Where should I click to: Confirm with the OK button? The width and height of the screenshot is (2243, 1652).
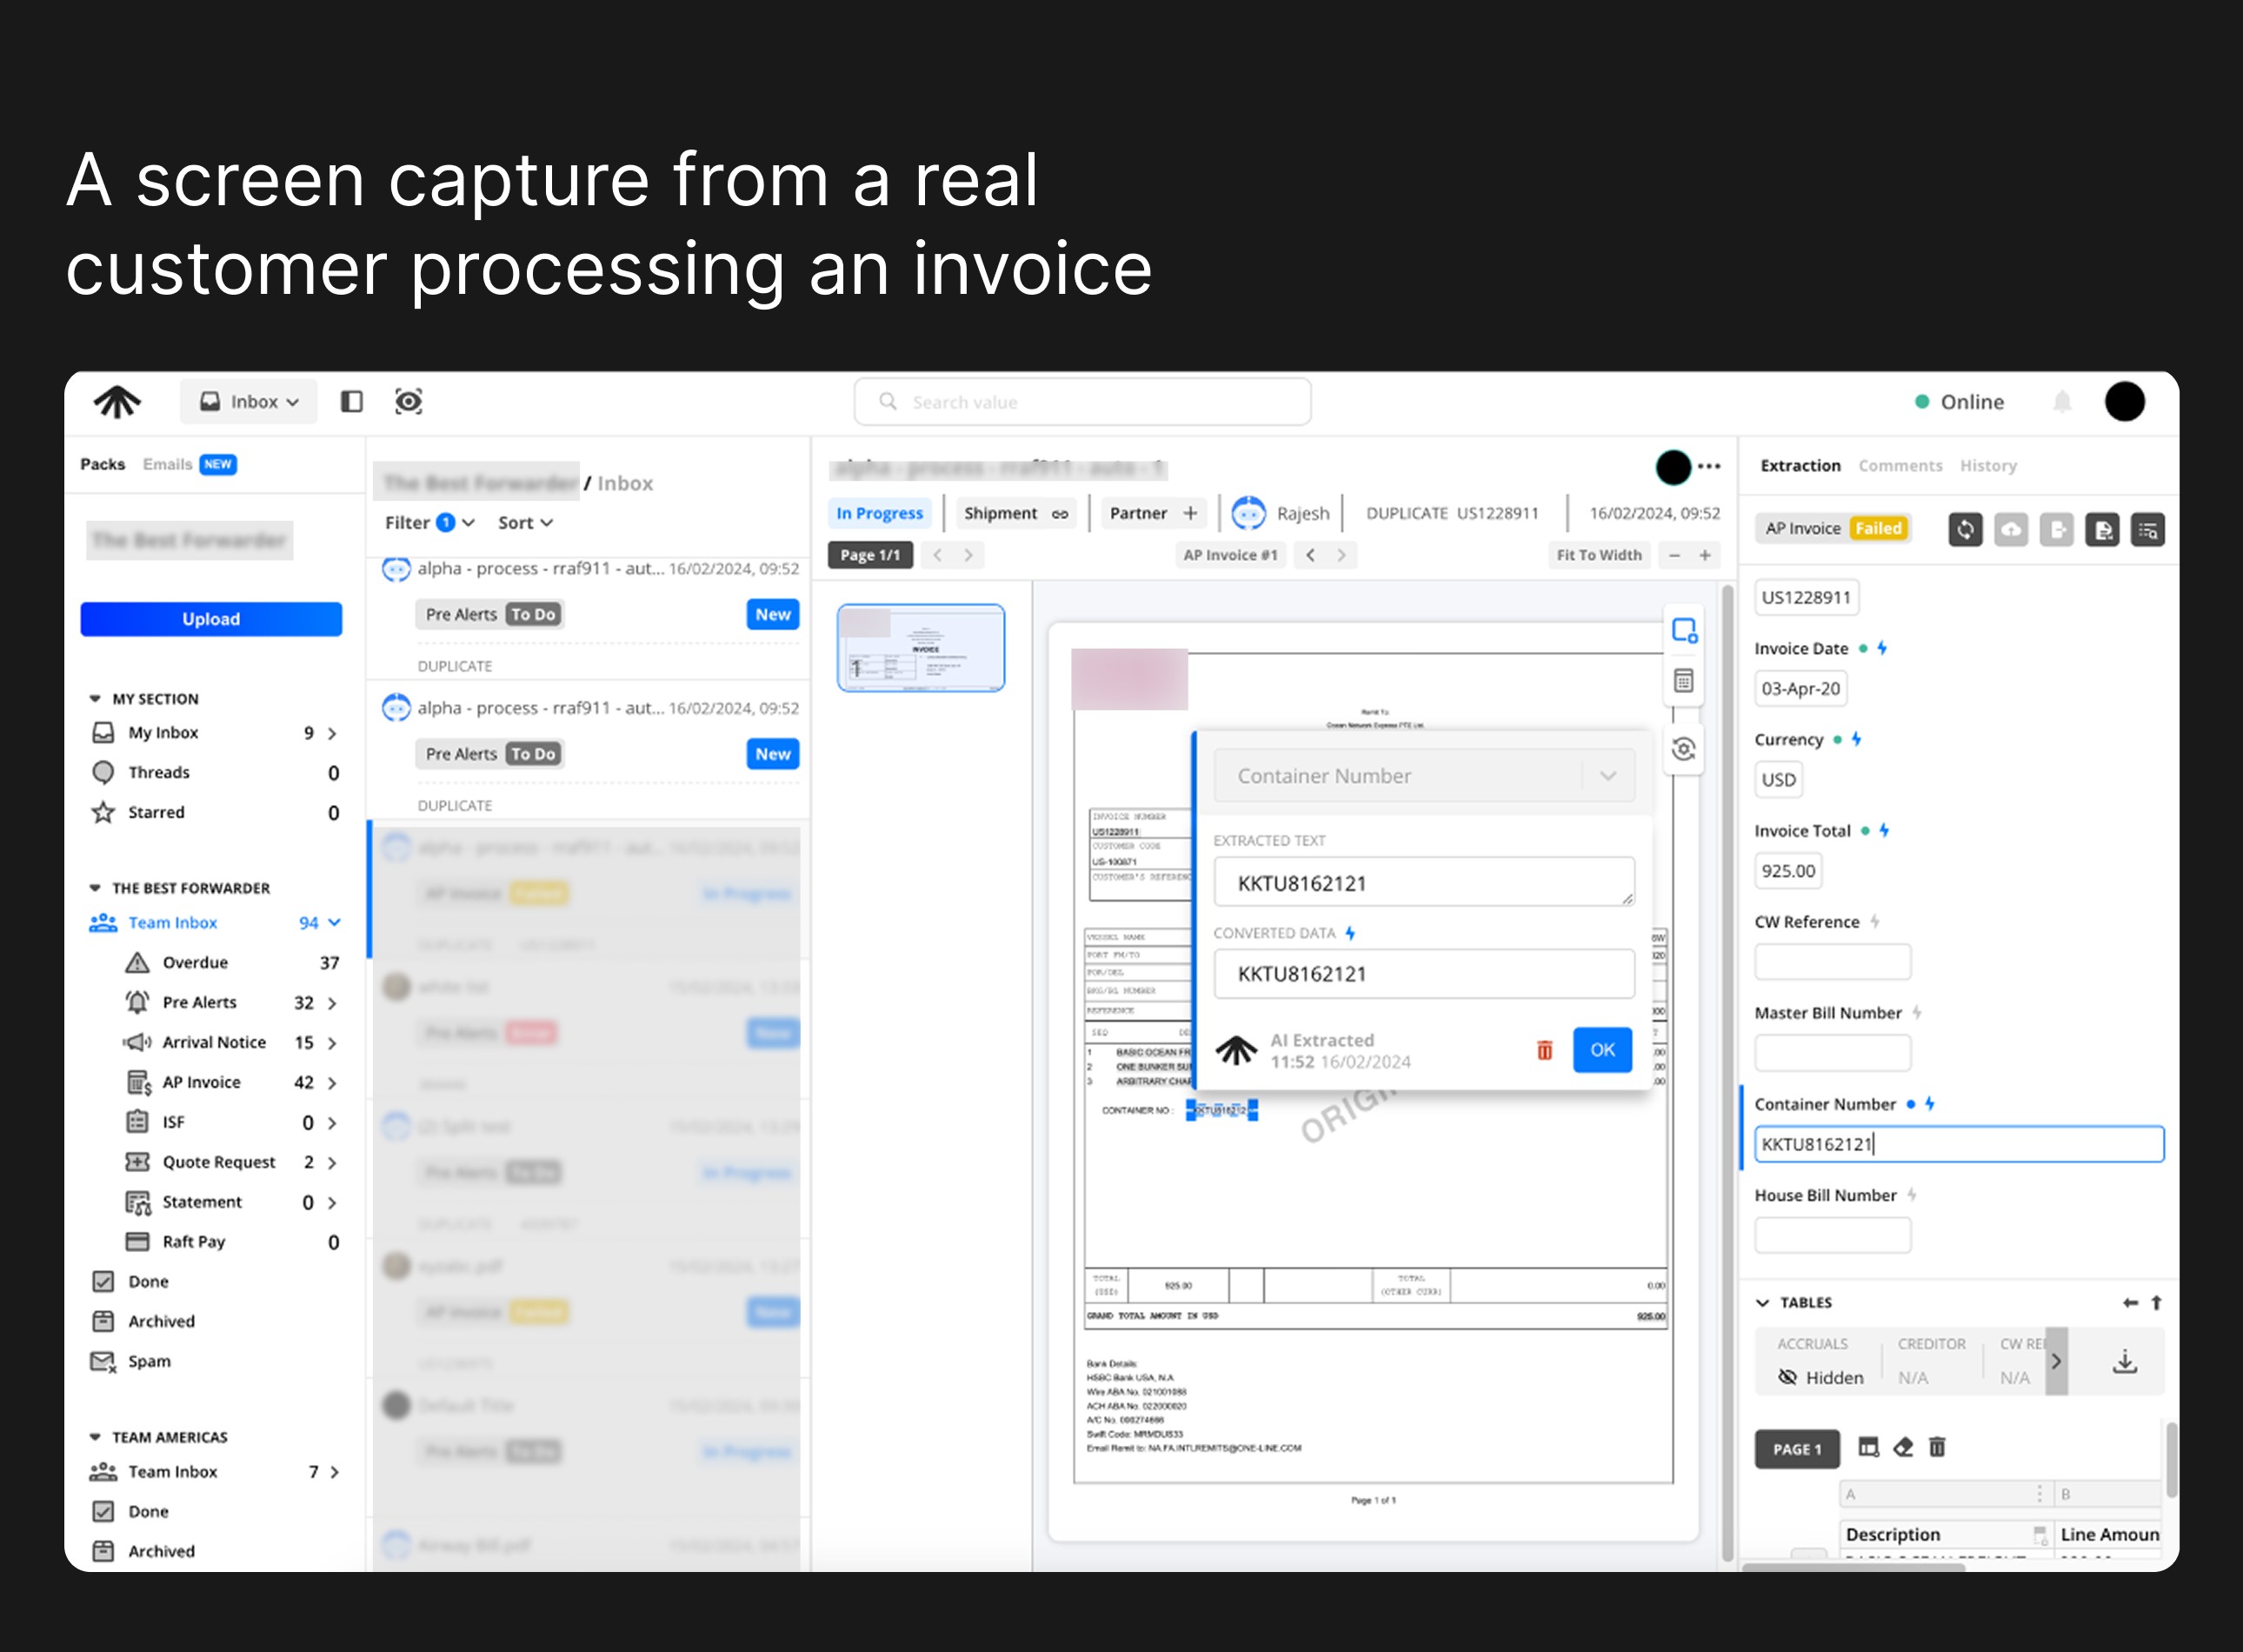coord(1601,1050)
